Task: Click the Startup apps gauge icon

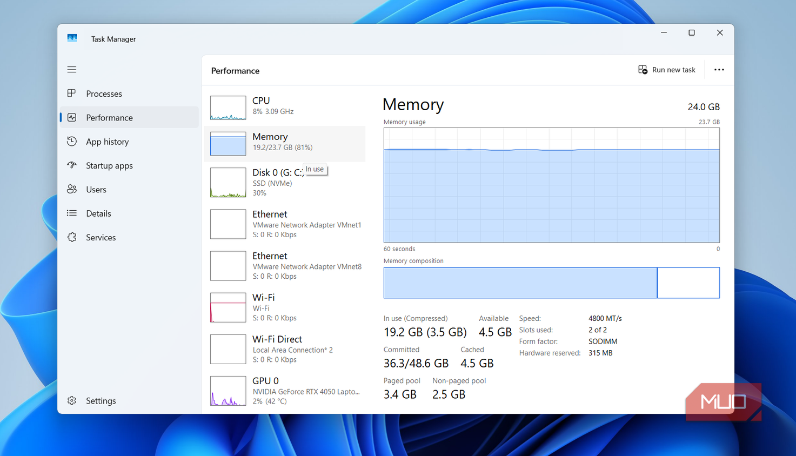Action: tap(72, 165)
